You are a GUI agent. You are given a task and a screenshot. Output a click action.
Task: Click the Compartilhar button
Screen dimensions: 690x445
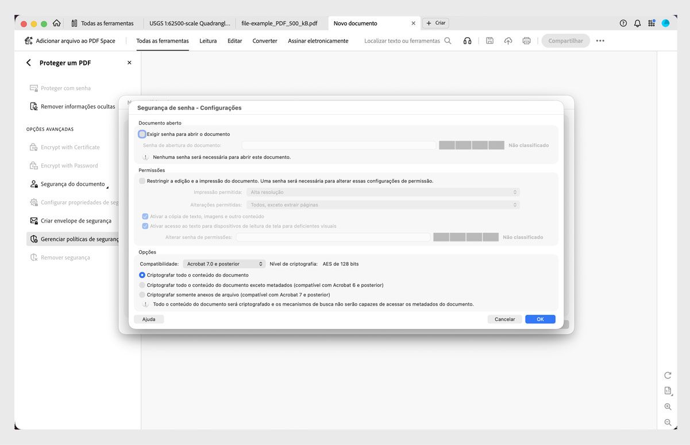pos(565,41)
